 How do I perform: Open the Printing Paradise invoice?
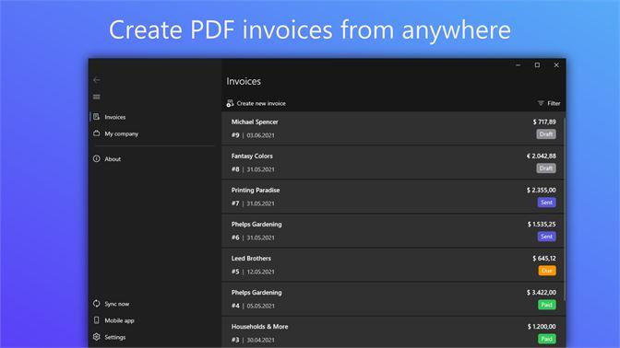pos(393,196)
